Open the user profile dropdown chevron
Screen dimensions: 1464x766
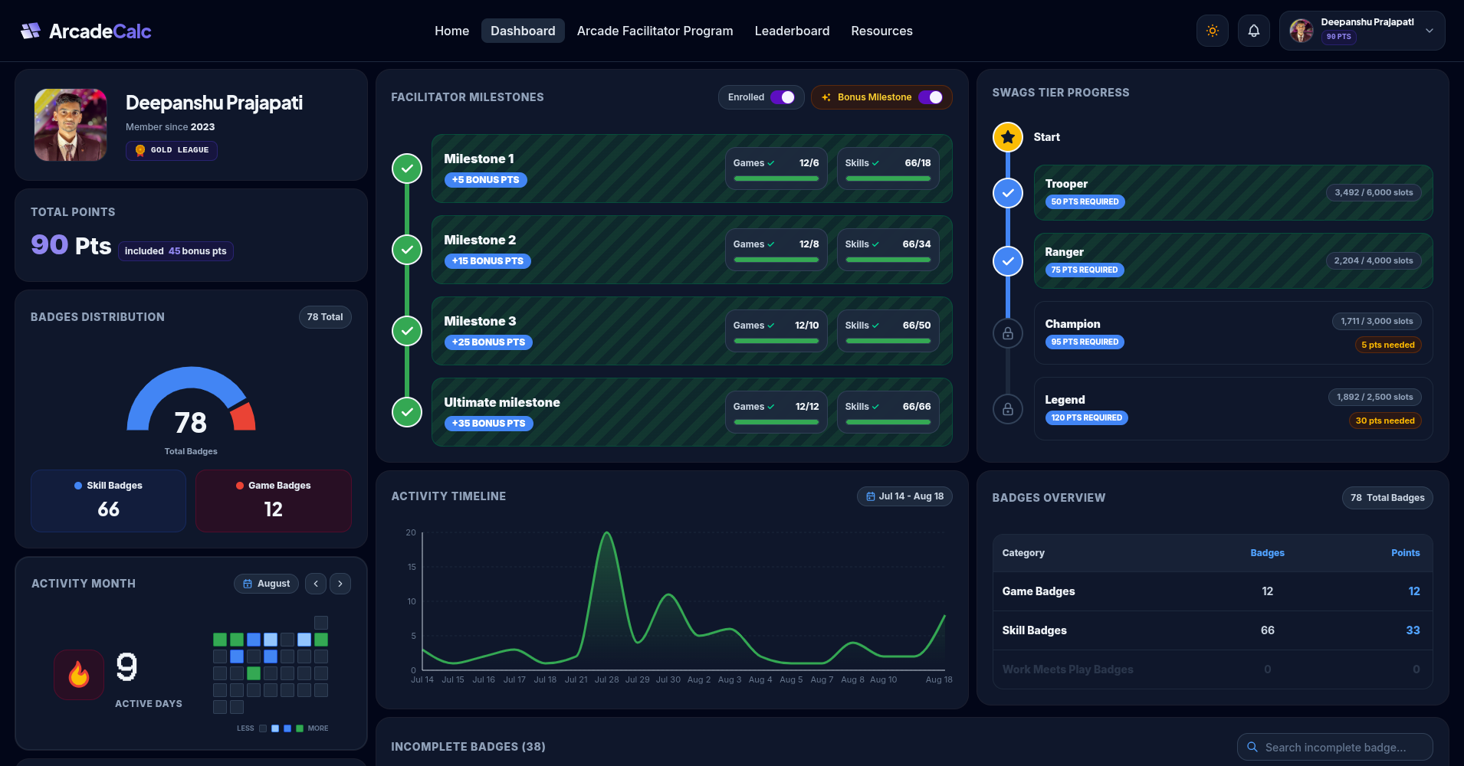1430,31
